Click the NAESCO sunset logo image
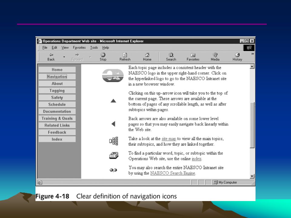This screenshot has width=291, height=218. coord(113,76)
